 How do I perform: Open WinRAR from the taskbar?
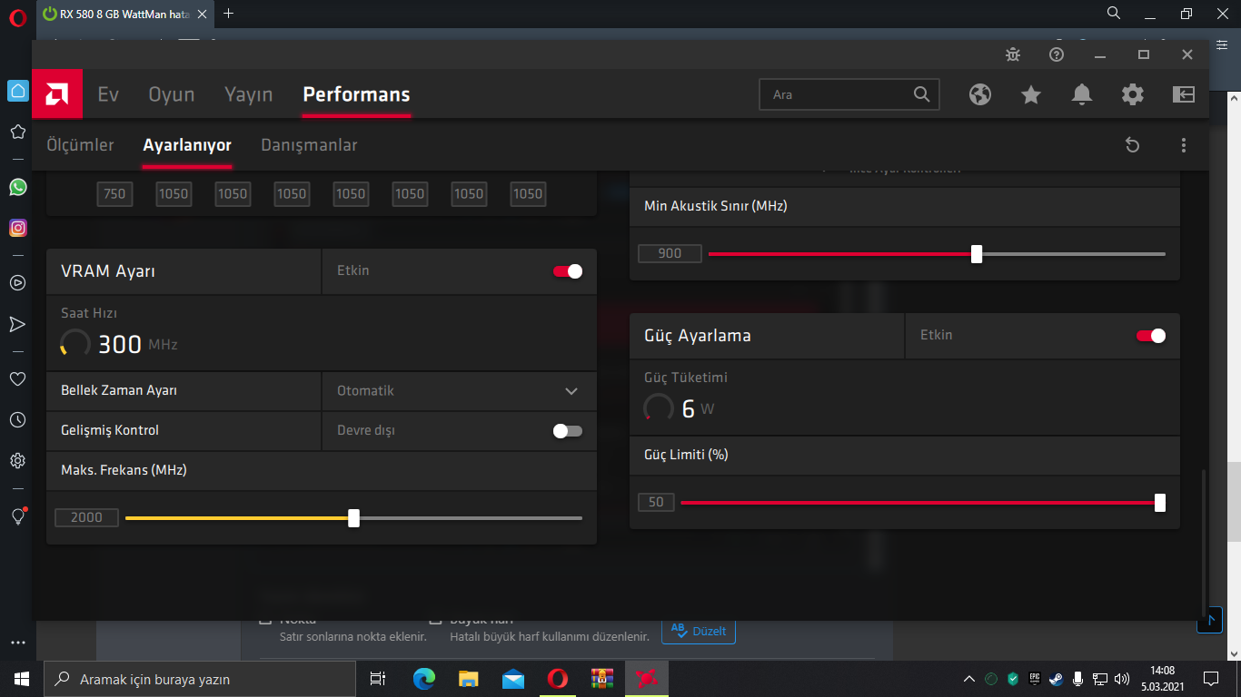coord(602,679)
